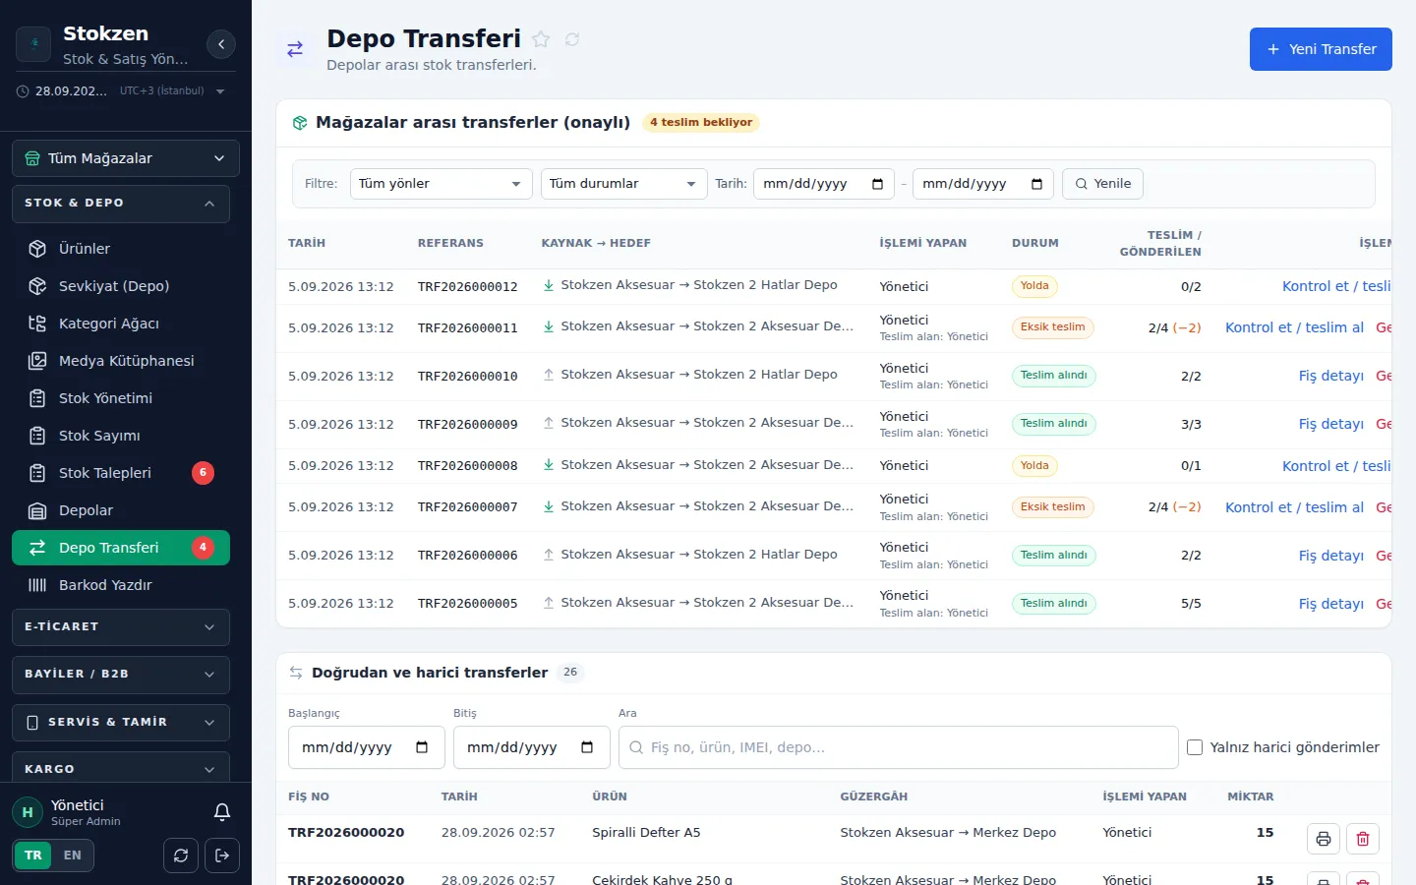Expand the E-TİCARET section

coord(121,627)
